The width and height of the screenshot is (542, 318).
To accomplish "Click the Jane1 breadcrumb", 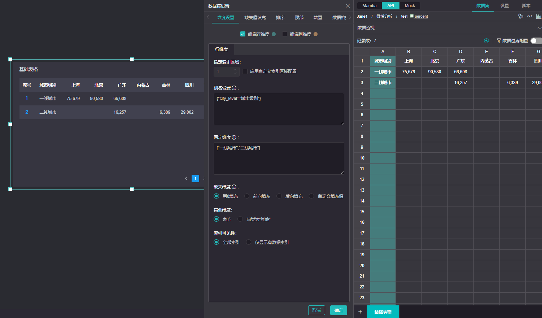I will (x=362, y=16).
